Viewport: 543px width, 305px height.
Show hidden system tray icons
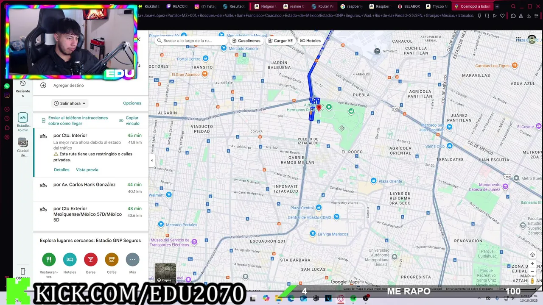479,299
